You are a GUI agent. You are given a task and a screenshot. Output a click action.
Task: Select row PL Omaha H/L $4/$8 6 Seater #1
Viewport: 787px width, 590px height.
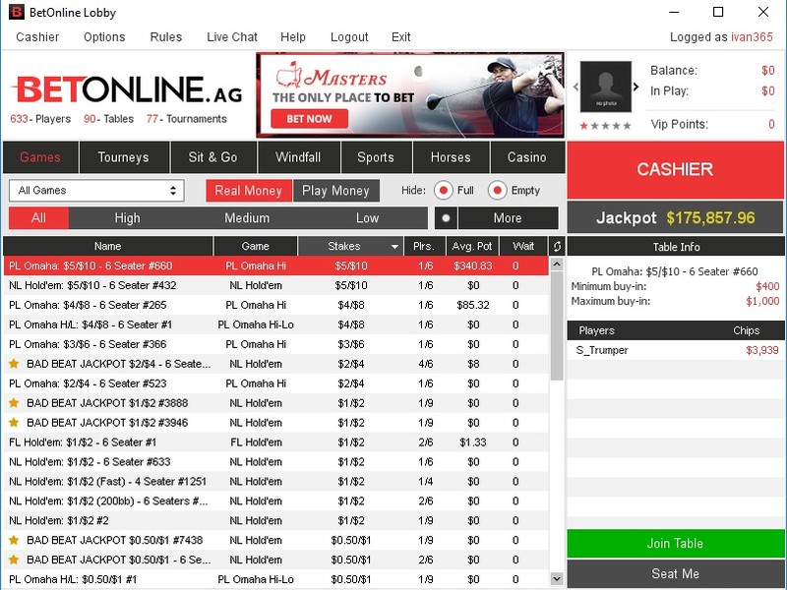[x=276, y=324]
